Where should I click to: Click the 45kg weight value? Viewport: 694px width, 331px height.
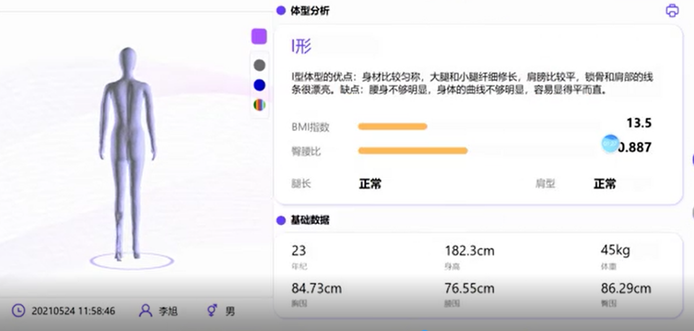click(x=615, y=250)
